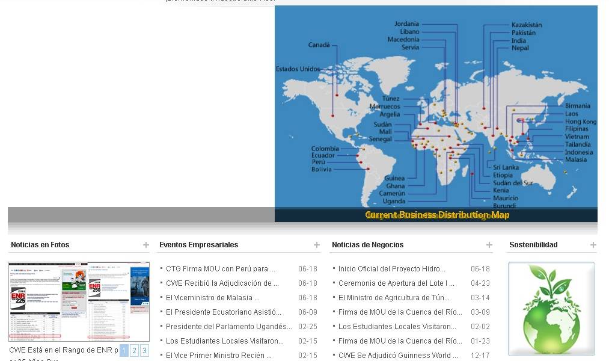Go to photo slide number 3

coord(144,351)
